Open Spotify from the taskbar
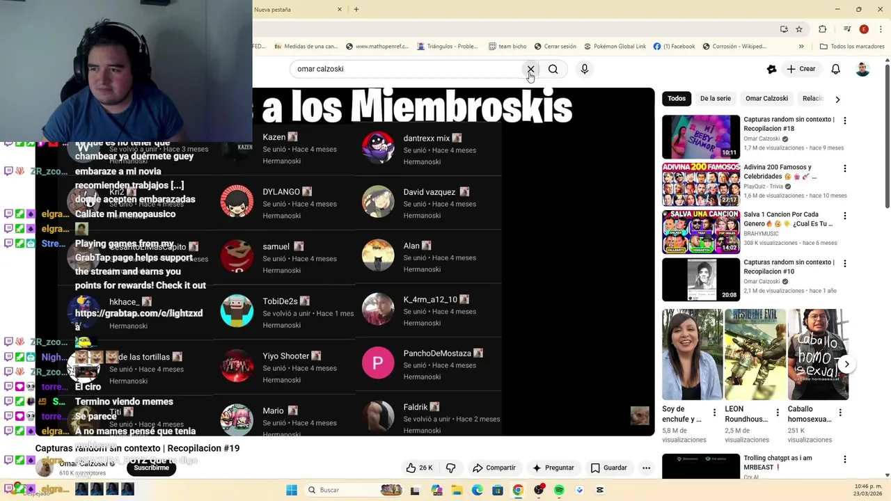The width and height of the screenshot is (891, 501). coord(559,490)
